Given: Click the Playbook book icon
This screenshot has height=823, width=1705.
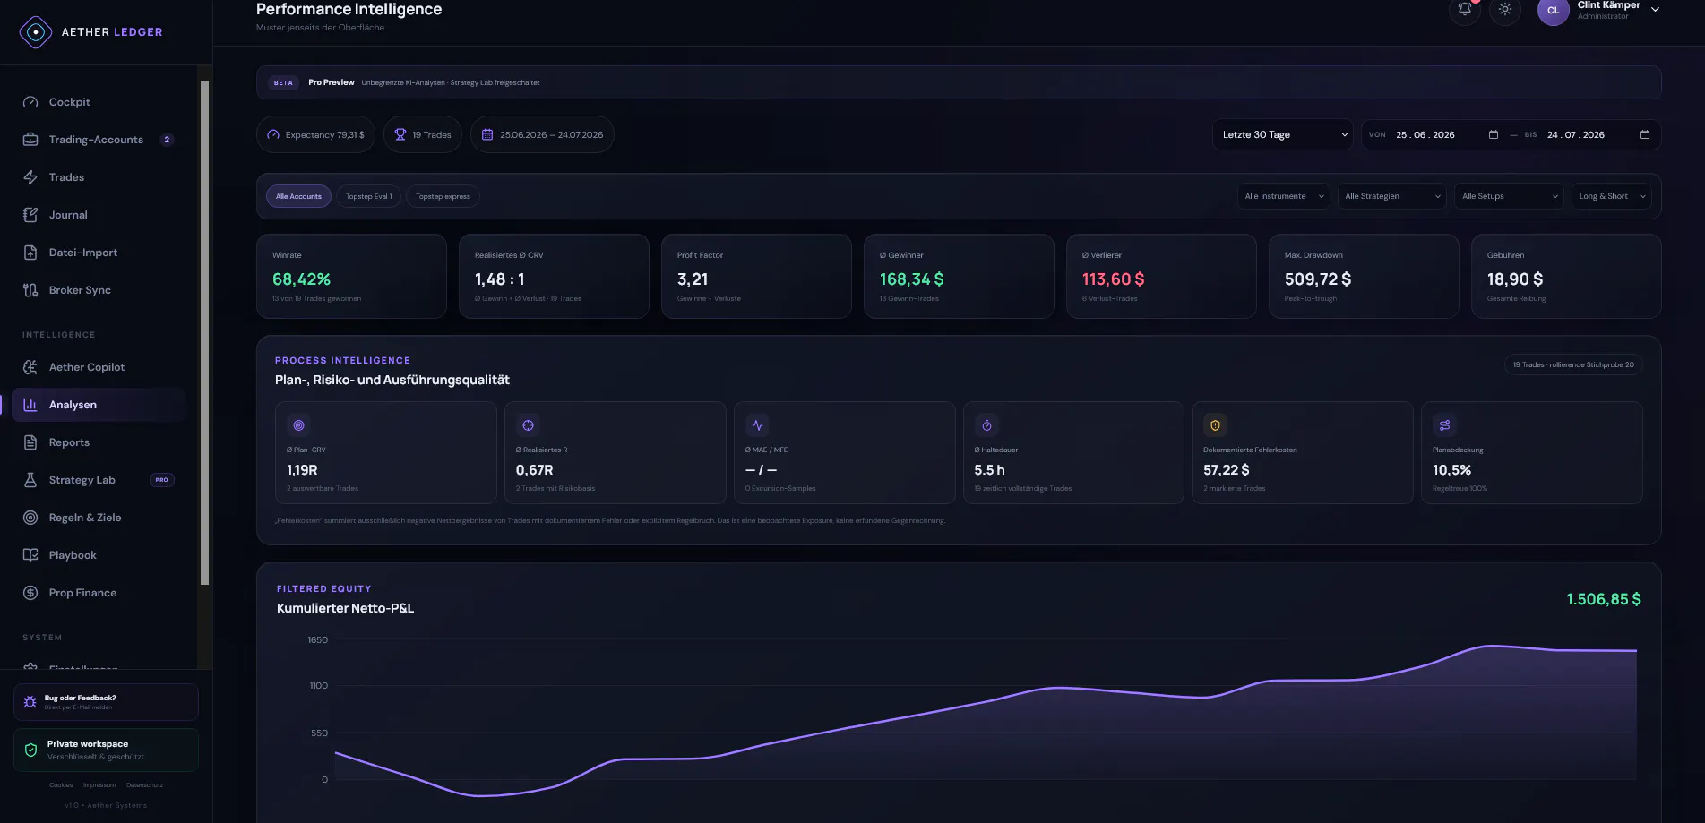Looking at the screenshot, I should point(30,555).
